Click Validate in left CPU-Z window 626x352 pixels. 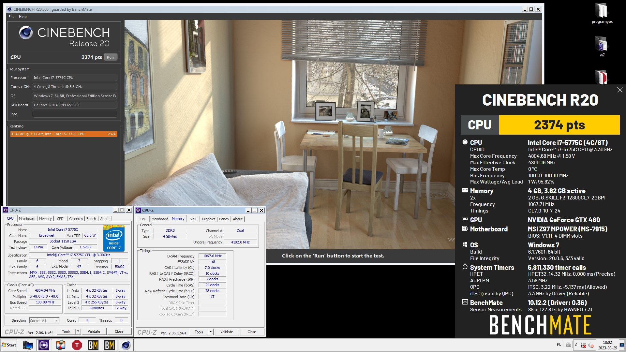click(94, 331)
